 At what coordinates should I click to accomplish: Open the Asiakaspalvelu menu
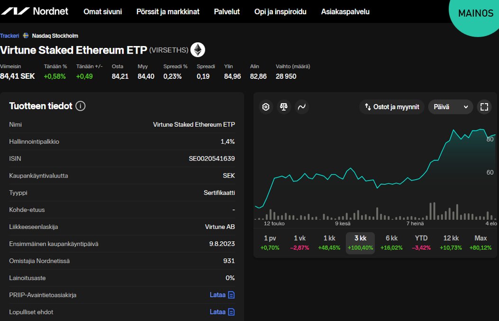346,11
